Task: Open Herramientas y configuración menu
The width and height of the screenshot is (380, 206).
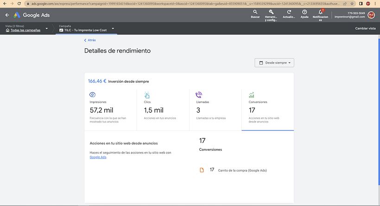Action: click(271, 12)
